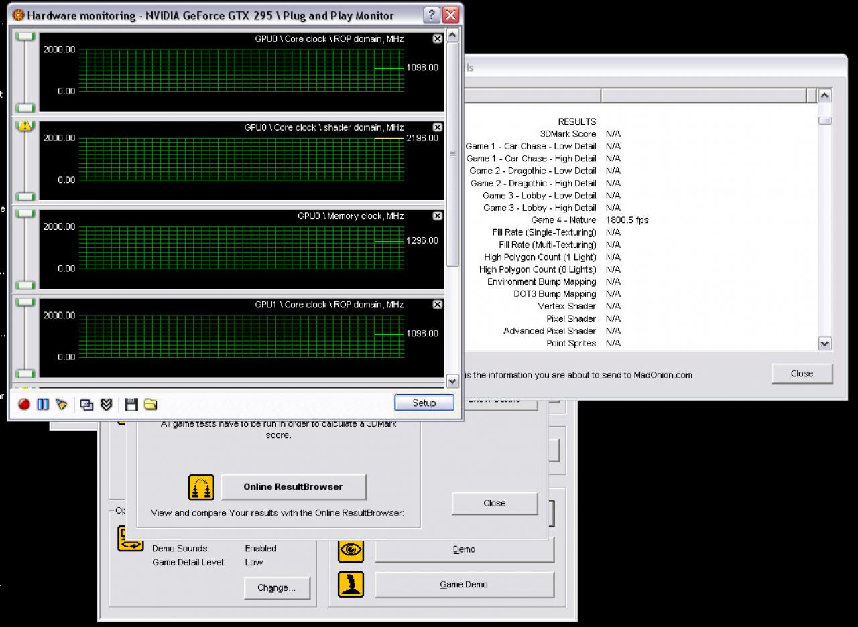Image resolution: width=858 pixels, height=627 pixels.
Task: Click the options icon beside Demo Sounds
Action: 131,539
